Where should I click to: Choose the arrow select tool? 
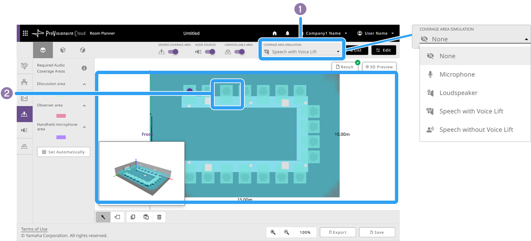(x=103, y=217)
